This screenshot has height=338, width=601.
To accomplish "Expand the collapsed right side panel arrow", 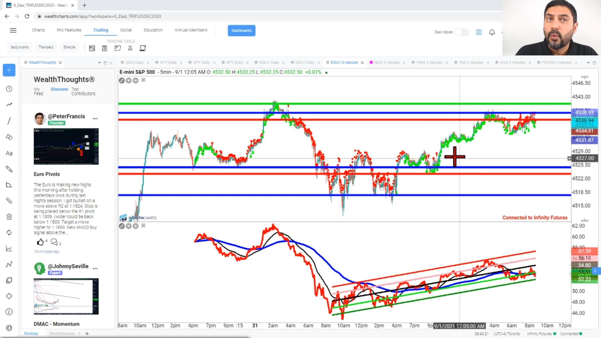I will [x=596, y=271].
